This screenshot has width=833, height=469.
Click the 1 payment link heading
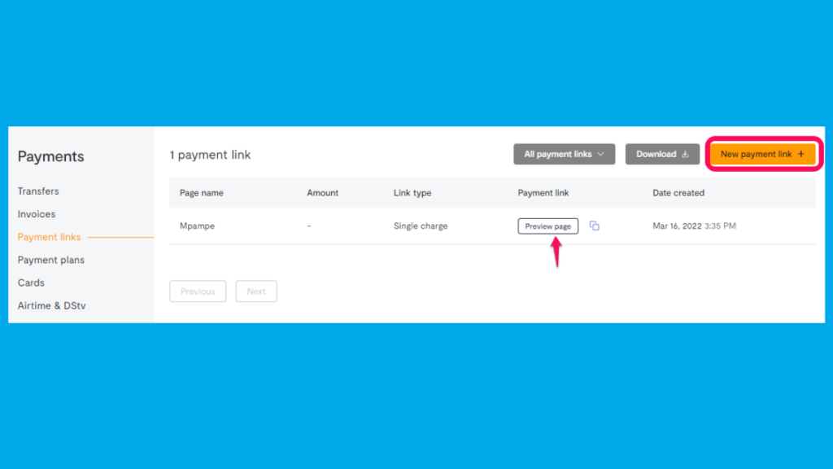coord(210,155)
